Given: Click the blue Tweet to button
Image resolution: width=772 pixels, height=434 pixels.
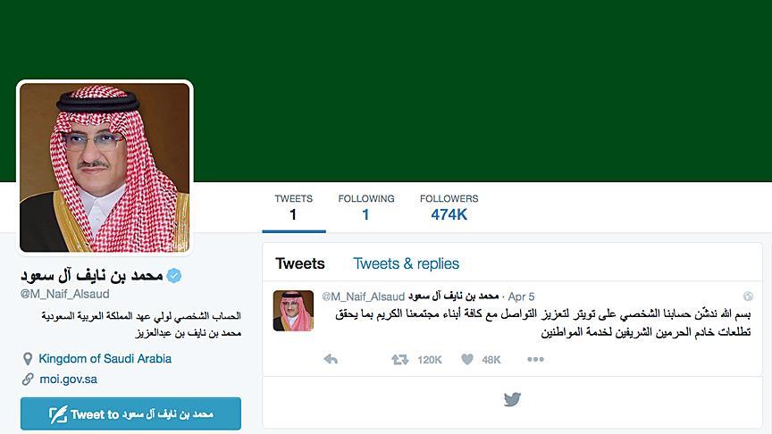Looking at the screenshot, I should click(131, 413).
